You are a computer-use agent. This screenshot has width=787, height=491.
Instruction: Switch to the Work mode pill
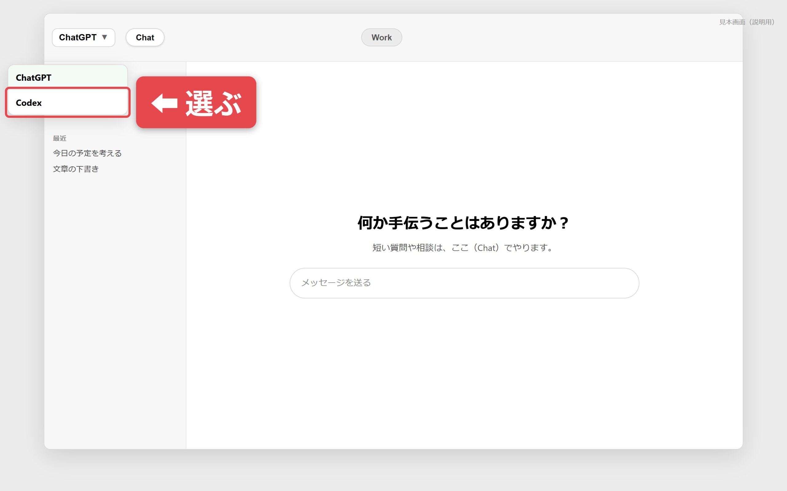coord(382,38)
